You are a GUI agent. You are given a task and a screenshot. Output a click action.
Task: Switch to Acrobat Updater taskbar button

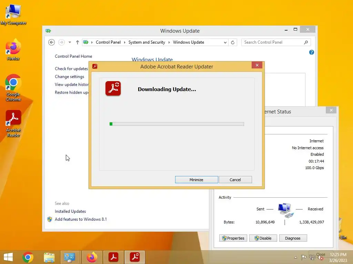coord(135,257)
